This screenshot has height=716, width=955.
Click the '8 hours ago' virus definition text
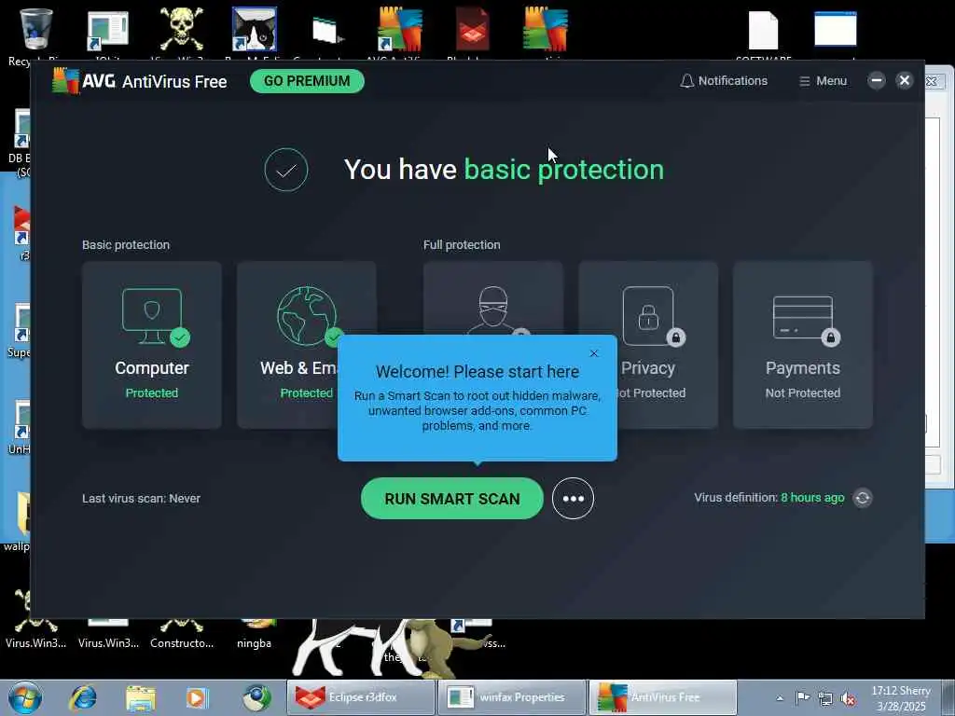click(812, 498)
